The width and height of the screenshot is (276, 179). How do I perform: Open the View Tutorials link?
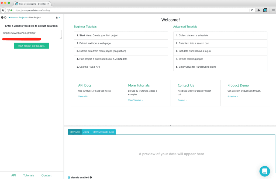pos(135,100)
